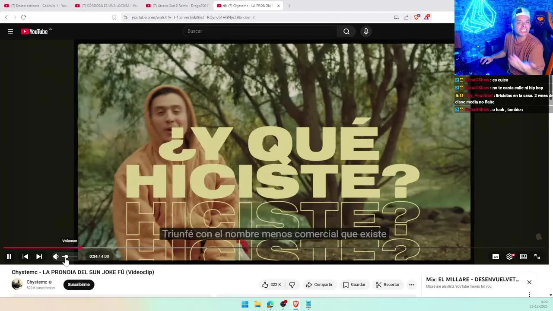Screen dimensions: 553x311
Task: Open the player settings gear
Action: (x=509, y=257)
